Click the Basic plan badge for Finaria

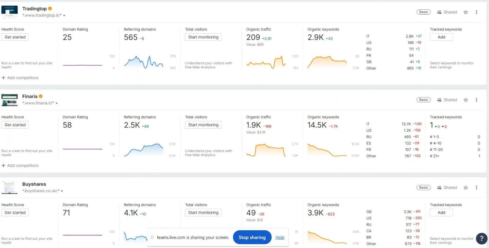tap(424, 100)
